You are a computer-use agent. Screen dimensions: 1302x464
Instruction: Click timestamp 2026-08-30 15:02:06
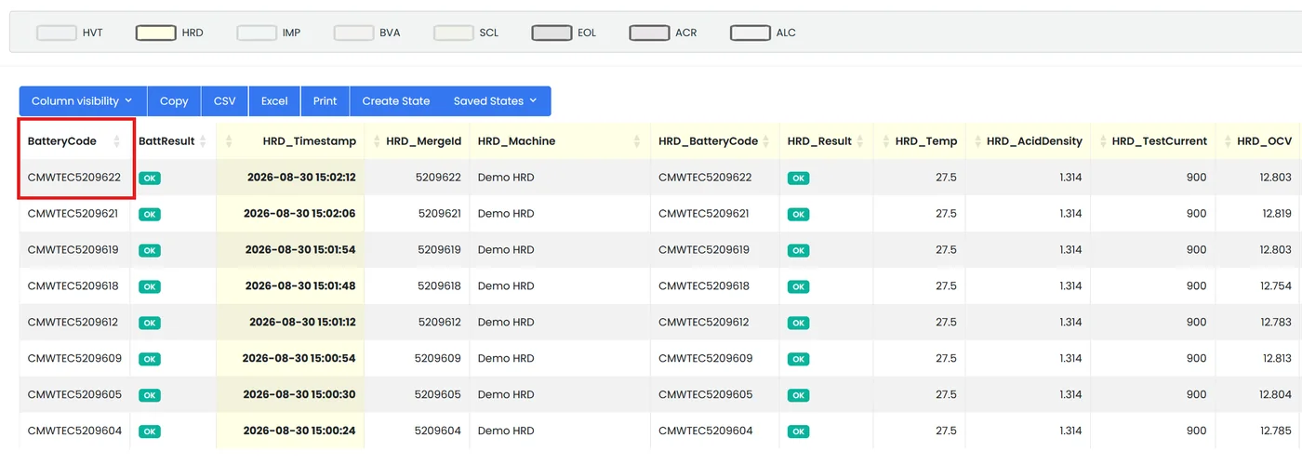click(299, 214)
